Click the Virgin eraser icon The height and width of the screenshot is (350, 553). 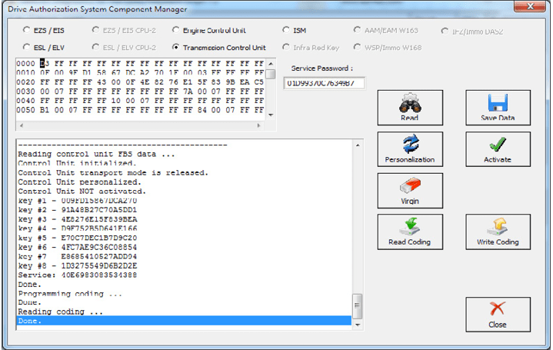(x=409, y=186)
